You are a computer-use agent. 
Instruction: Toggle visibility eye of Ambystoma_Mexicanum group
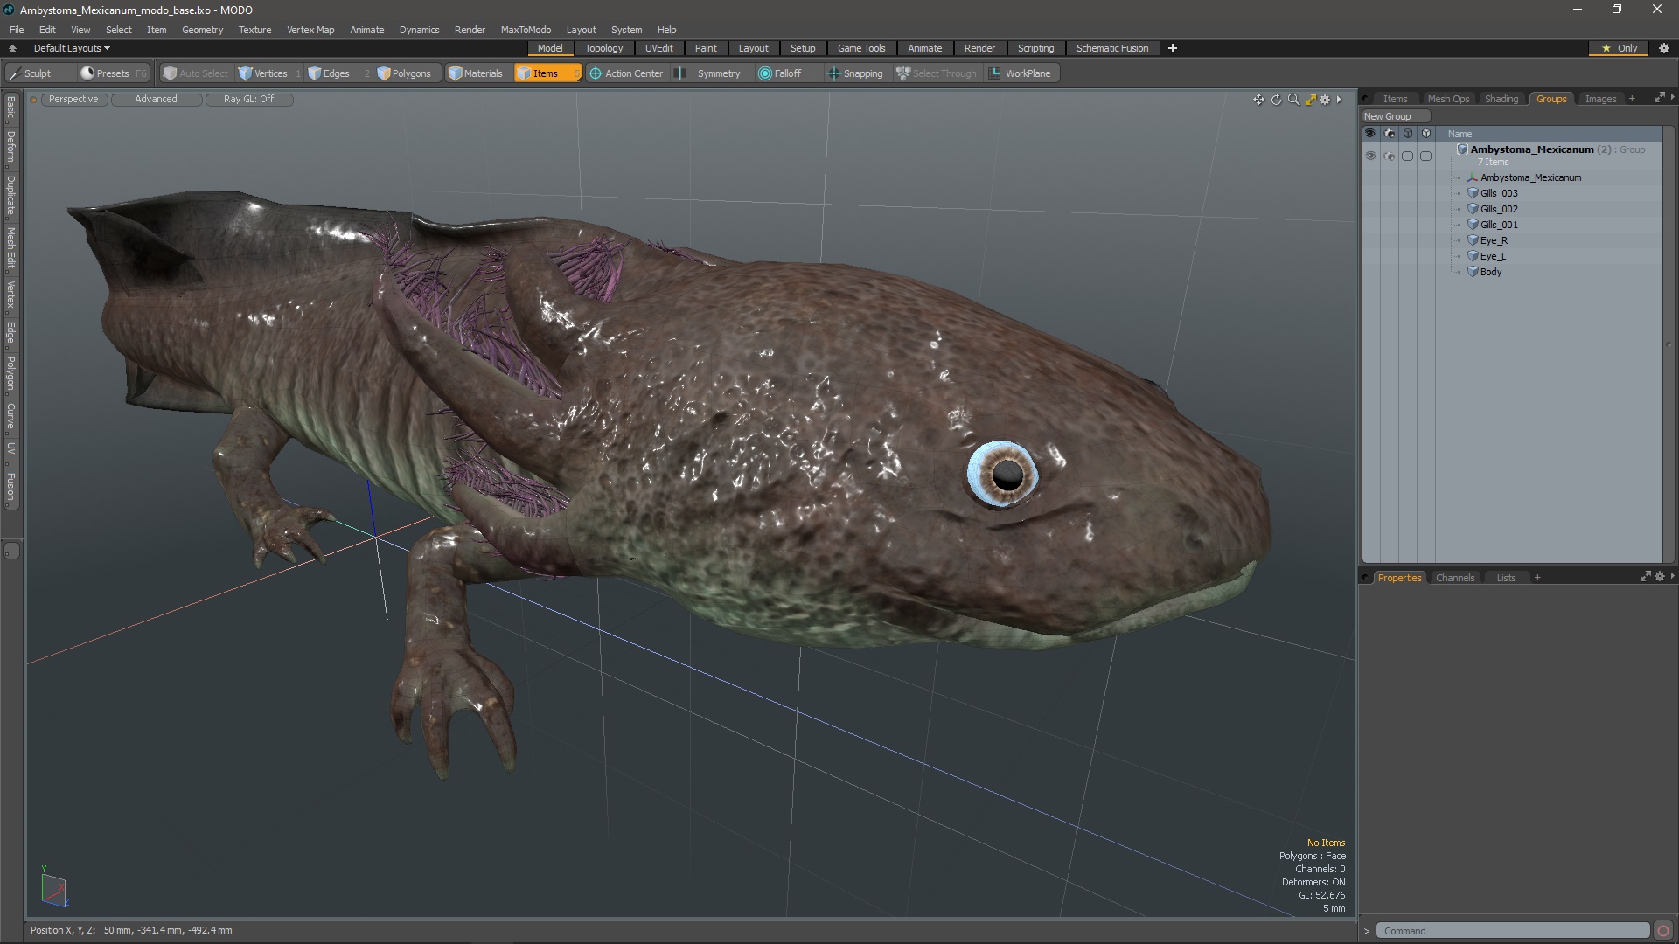[x=1370, y=156]
